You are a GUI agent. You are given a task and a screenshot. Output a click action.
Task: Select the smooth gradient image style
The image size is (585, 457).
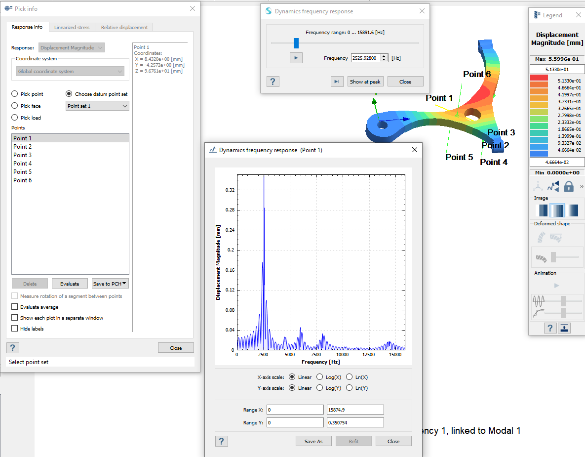572,210
